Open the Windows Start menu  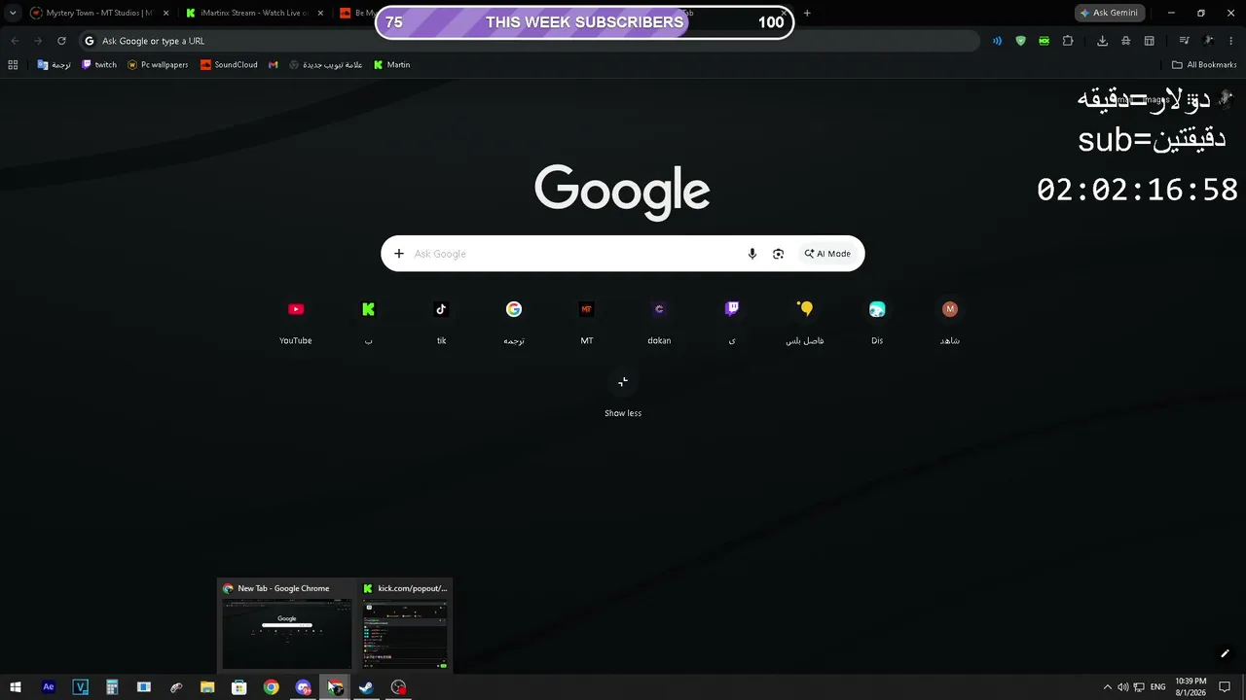[x=16, y=687]
